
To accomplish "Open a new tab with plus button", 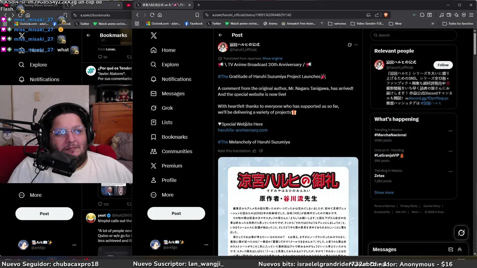I will (x=199, y=5).
